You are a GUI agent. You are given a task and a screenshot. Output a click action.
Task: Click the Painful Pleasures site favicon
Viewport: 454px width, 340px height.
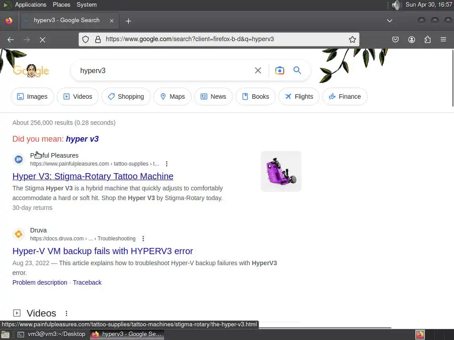click(x=19, y=159)
